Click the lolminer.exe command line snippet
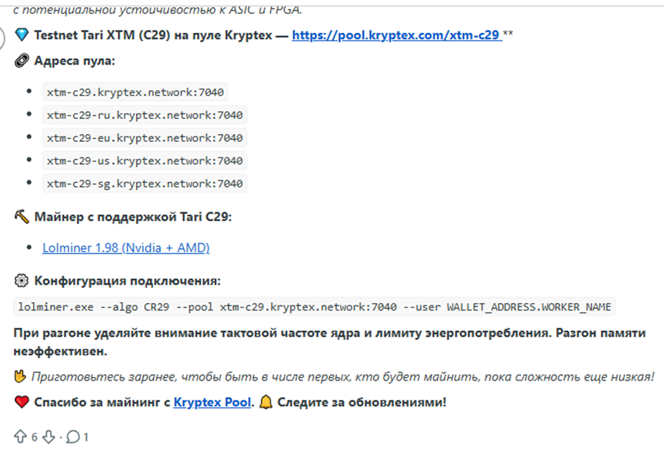 (314, 307)
